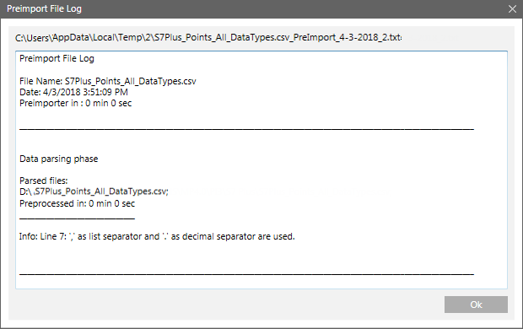Click the File Name line in log
The width and height of the screenshot is (523, 329).
[108, 81]
